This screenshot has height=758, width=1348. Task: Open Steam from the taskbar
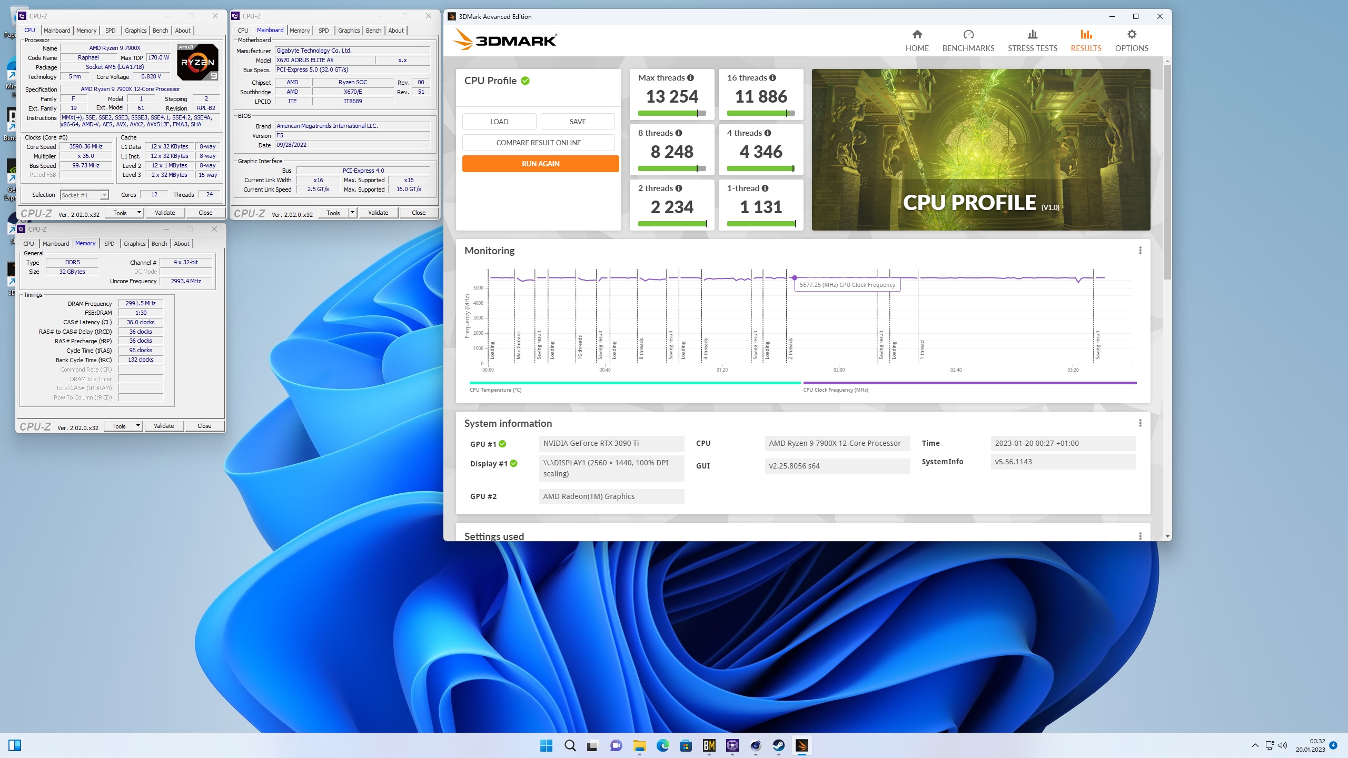pyautogui.click(x=778, y=745)
